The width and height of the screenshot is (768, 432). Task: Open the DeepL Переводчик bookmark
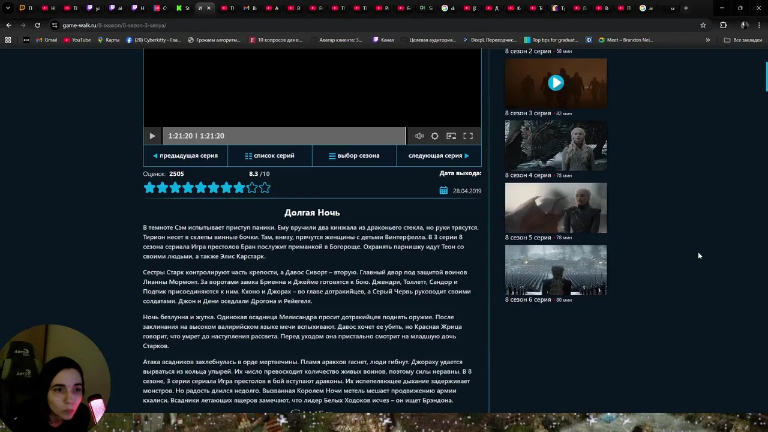coord(490,40)
